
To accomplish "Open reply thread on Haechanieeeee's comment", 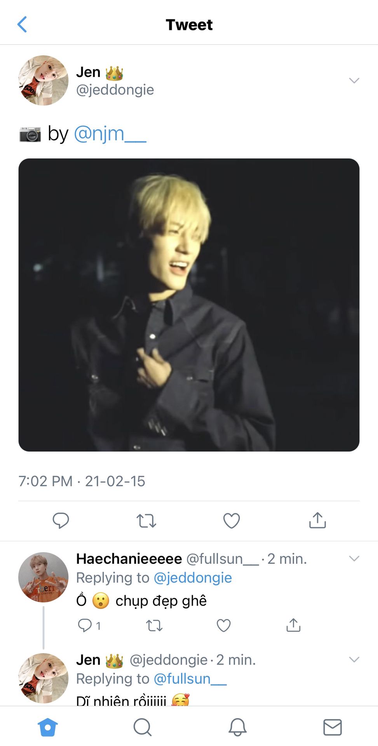I will click(85, 625).
